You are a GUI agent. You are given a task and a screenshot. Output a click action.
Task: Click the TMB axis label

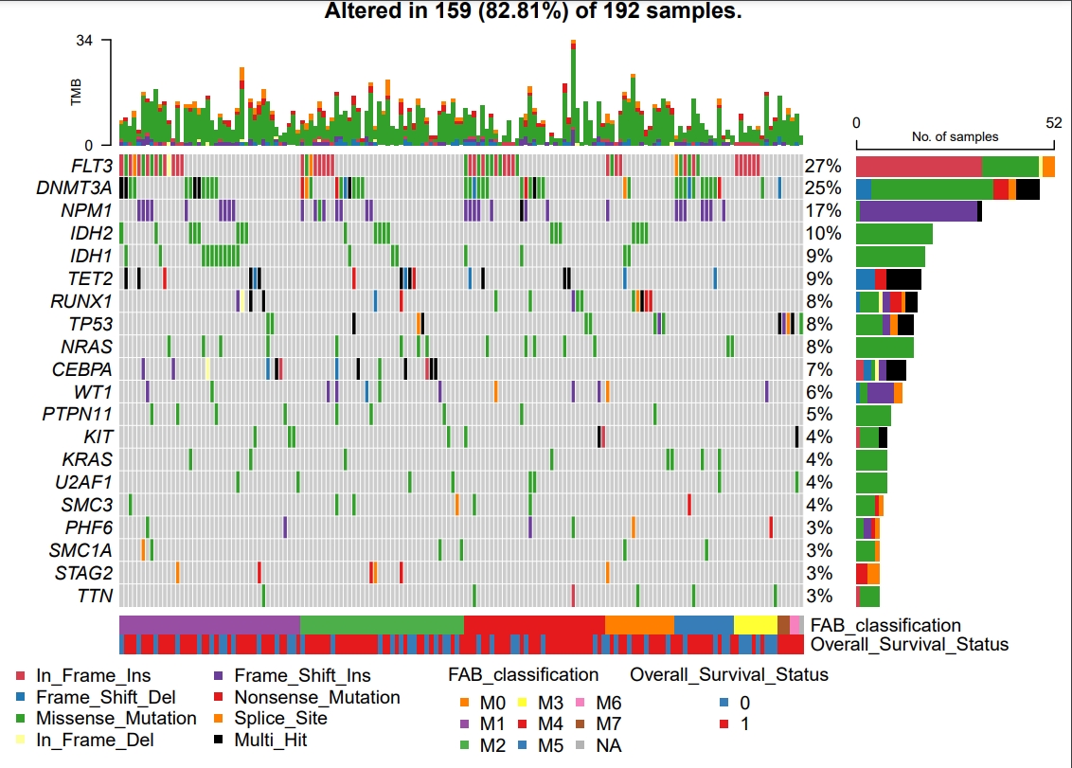click(x=76, y=92)
